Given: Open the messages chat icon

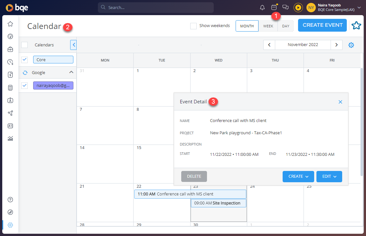Looking at the screenshot, I should point(285,7).
